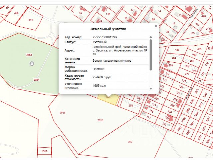The height and width of the screenshot is (160, 213).
Task: Select parcel 487 on the map
Action: [x=192, y=61]
